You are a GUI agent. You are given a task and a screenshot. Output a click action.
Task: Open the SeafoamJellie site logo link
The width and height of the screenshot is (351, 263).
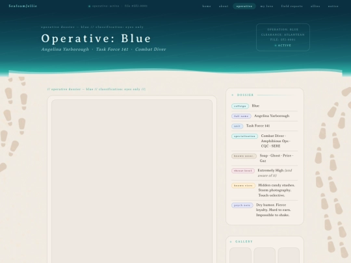click(x=23, y=6)
